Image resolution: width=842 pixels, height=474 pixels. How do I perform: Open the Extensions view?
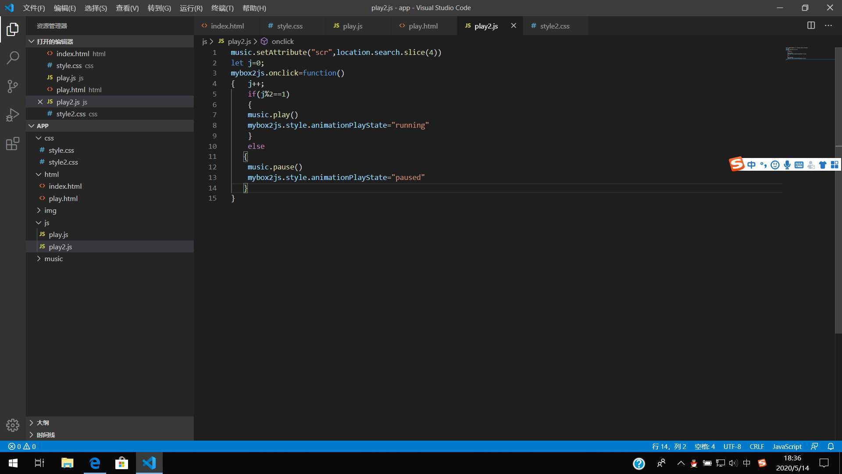(13, 144)
